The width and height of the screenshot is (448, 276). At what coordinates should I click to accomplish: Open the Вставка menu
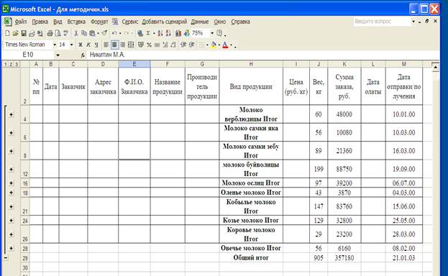(76, 22)
